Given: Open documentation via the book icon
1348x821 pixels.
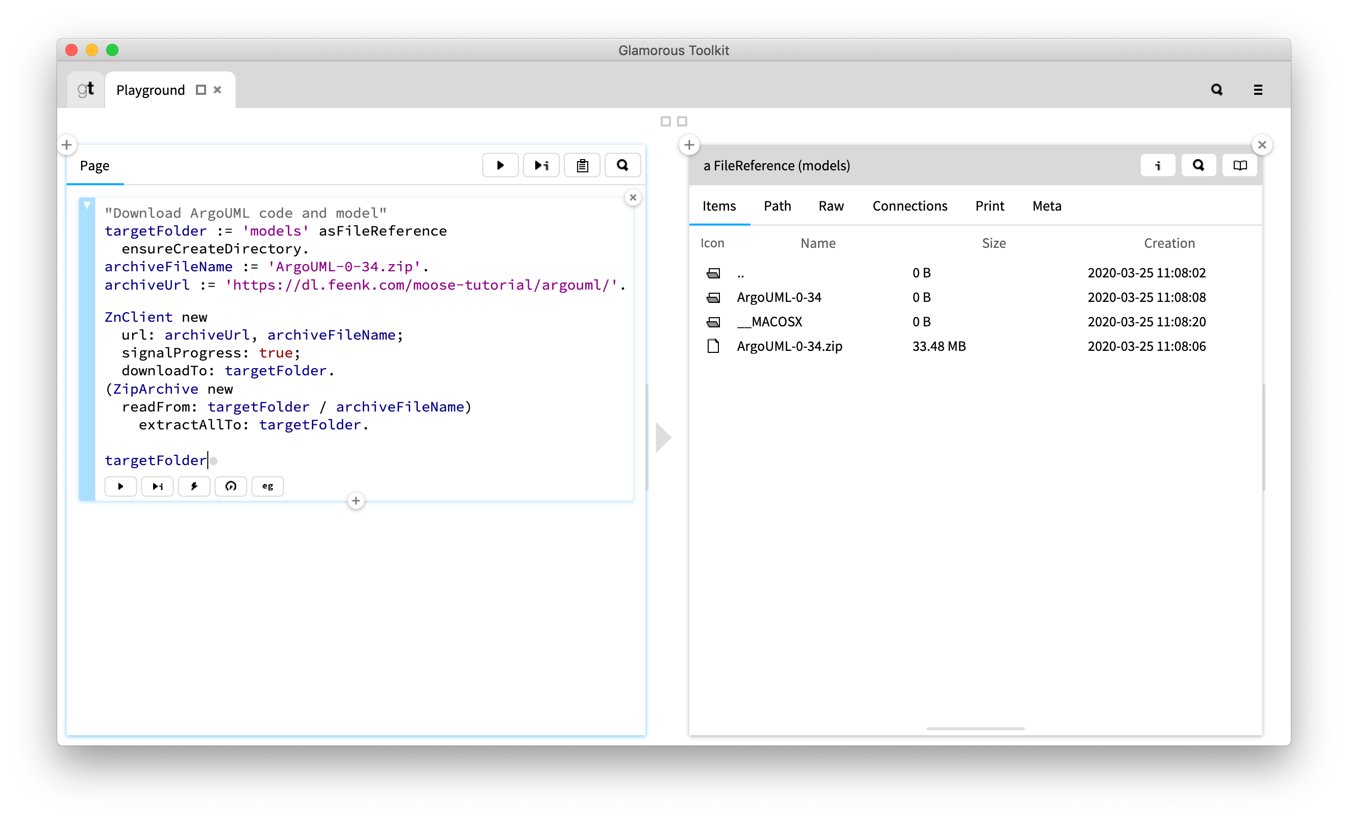Looking at the screenshot, I should [x=1239, y=165].
